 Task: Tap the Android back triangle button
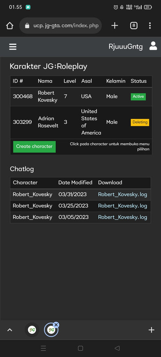[117, 348]
